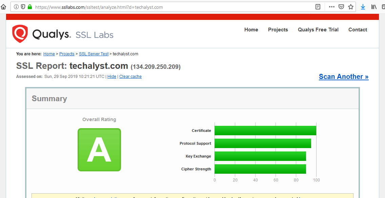This screenshot has width=385, height=198.
Task: Click the green secure connection padlock
Action: click(x=30, y=7)
